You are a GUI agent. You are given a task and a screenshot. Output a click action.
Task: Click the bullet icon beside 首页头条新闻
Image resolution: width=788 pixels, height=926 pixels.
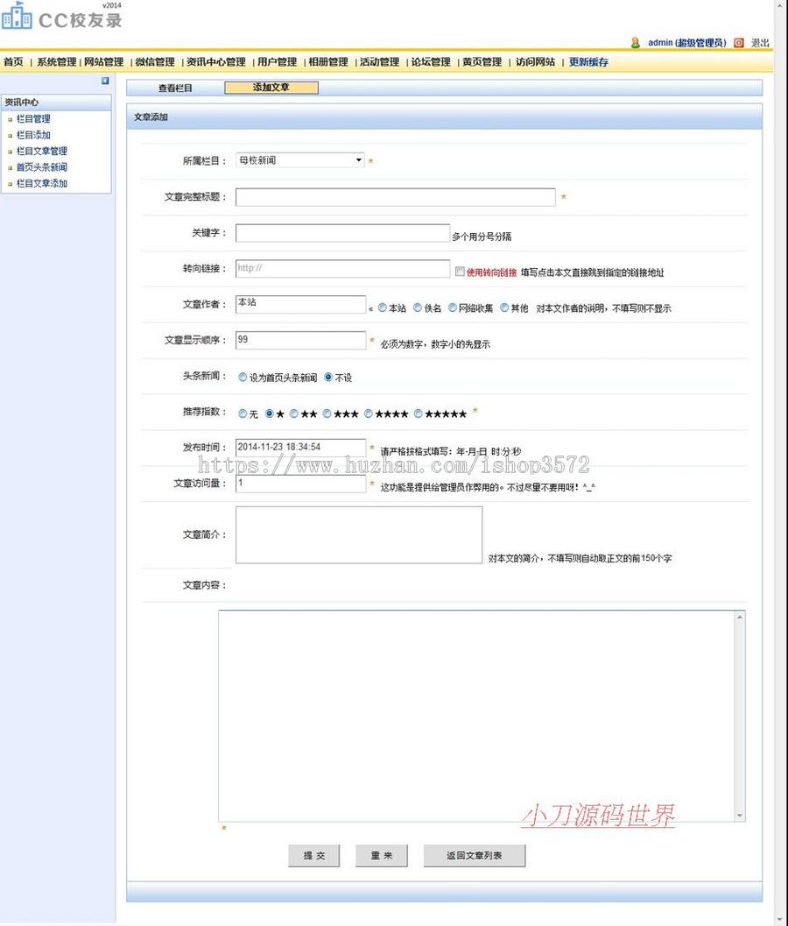pos(10,166)
